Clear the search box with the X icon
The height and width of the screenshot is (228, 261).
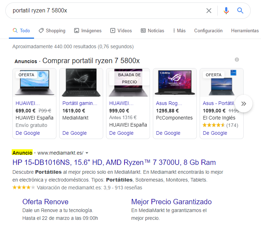(209, 11)
